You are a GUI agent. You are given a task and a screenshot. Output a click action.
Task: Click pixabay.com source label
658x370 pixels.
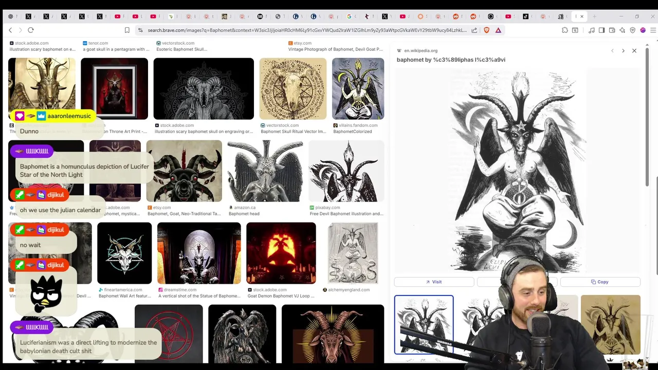[x=327, y=208]
